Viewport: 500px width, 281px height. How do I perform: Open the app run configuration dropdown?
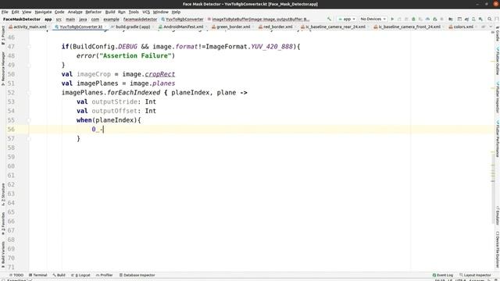tap(347, 19)
